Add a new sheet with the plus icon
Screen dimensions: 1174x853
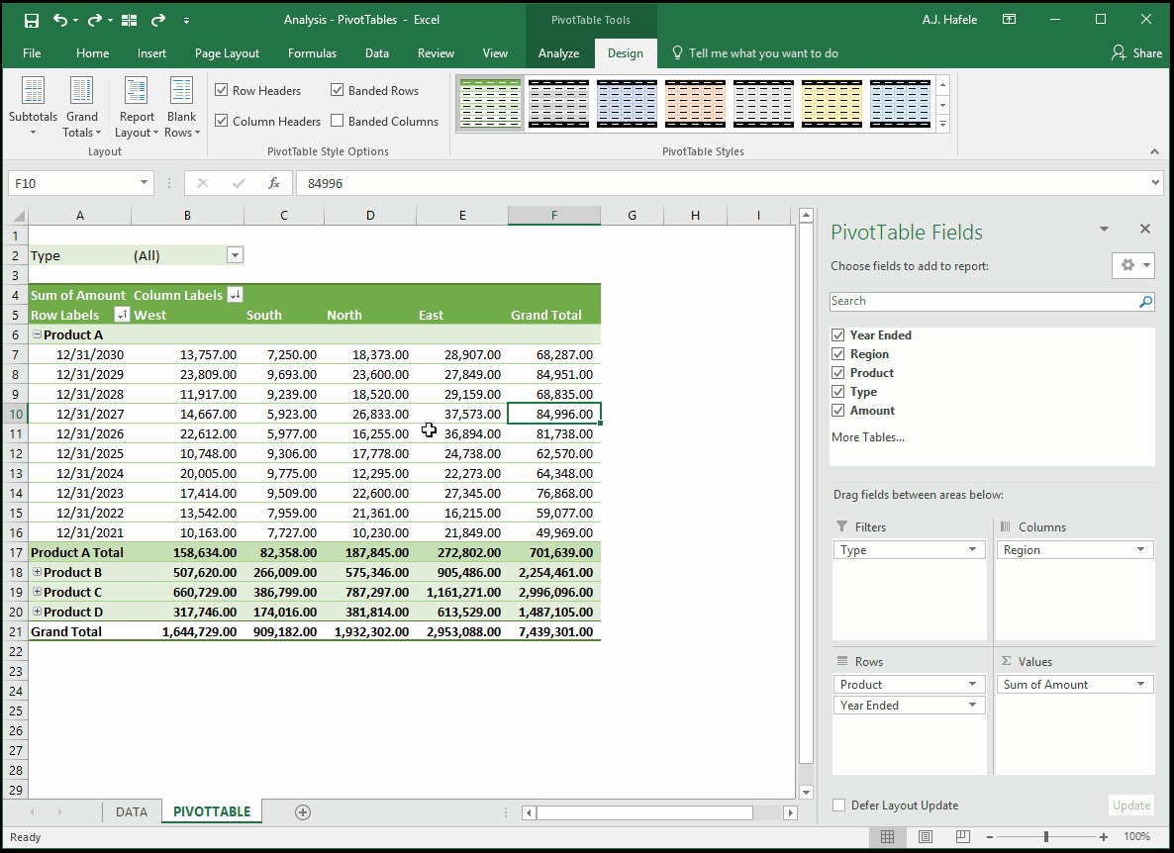pos(303,811)
